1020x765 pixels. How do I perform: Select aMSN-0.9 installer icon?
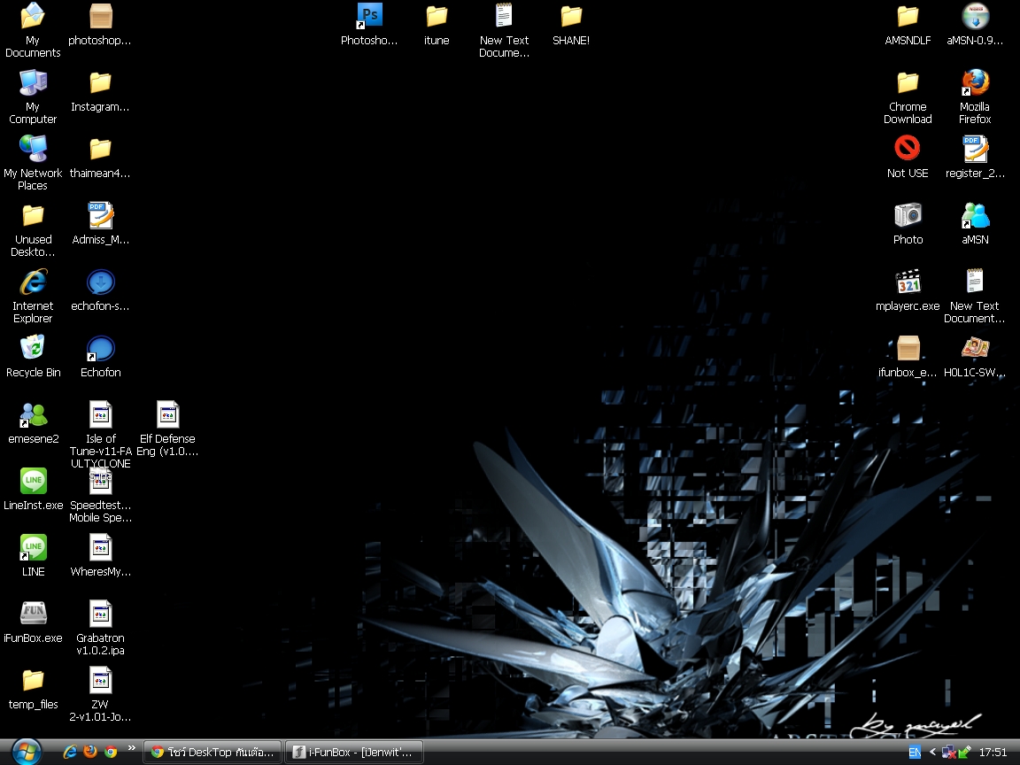click(975, 16)
